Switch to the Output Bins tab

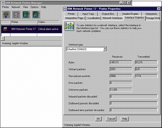108,14
